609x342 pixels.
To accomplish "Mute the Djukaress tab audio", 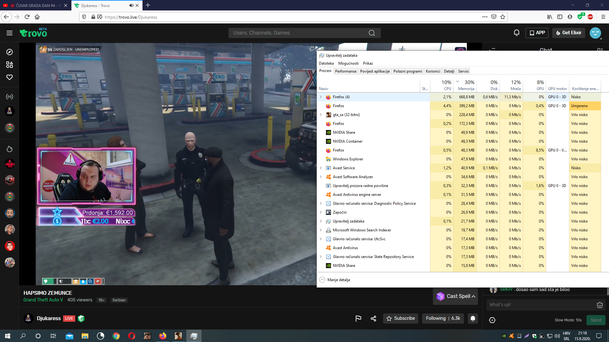I will (x=131, y=5).
